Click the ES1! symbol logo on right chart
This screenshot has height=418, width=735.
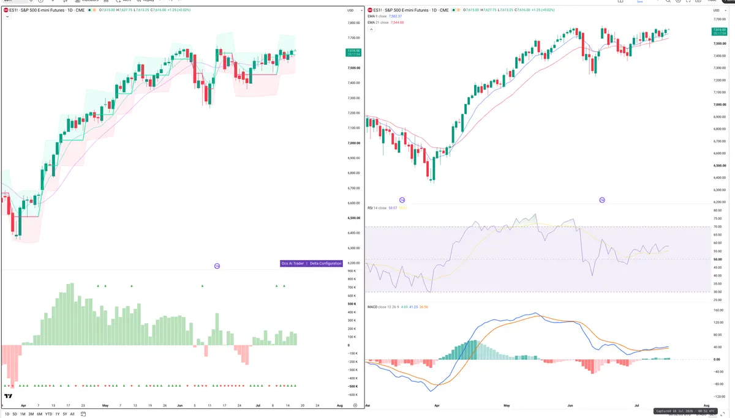[x=369, y=10]
